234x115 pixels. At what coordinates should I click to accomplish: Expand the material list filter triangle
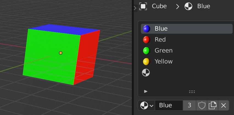[x=146, y=91]
